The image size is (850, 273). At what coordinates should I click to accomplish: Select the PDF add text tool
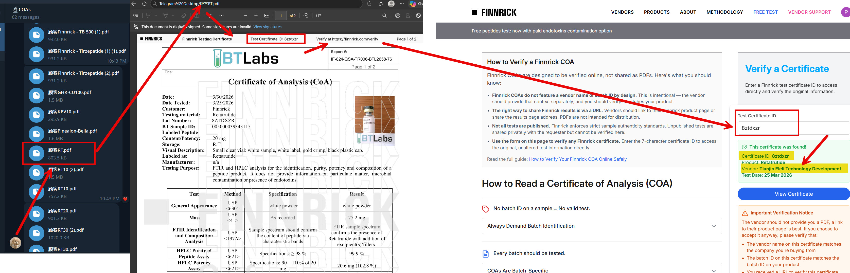(197, 15)
